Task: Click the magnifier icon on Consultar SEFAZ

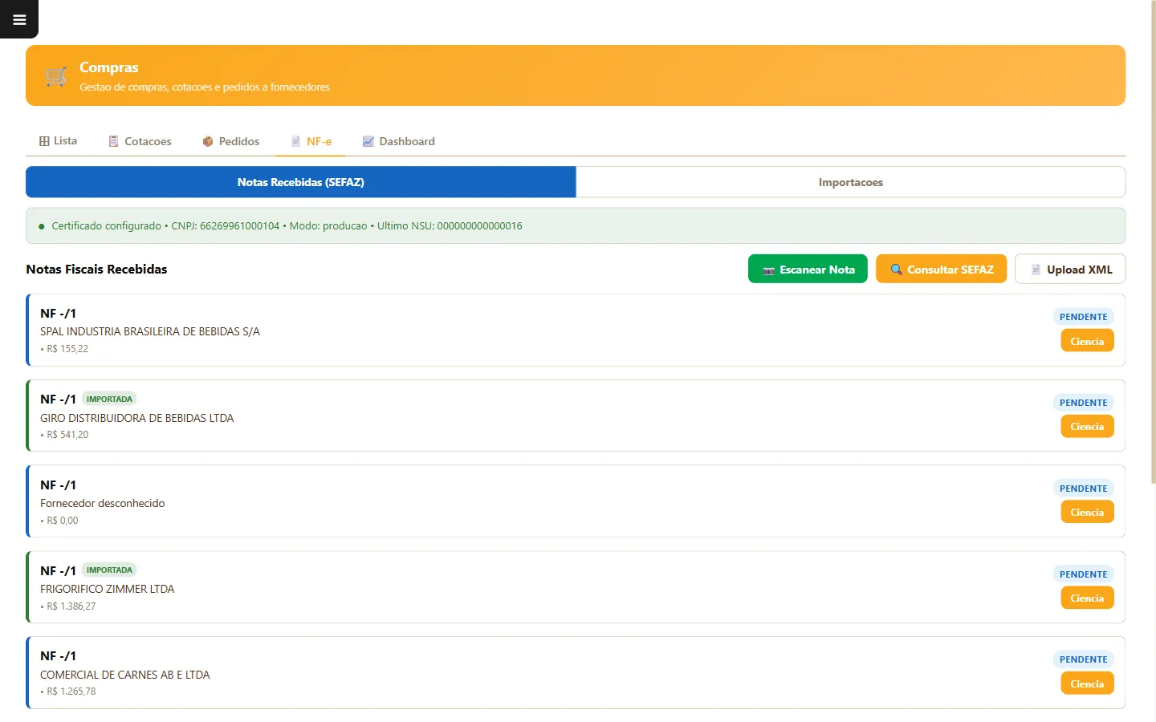Action: (x=896, y=270)
